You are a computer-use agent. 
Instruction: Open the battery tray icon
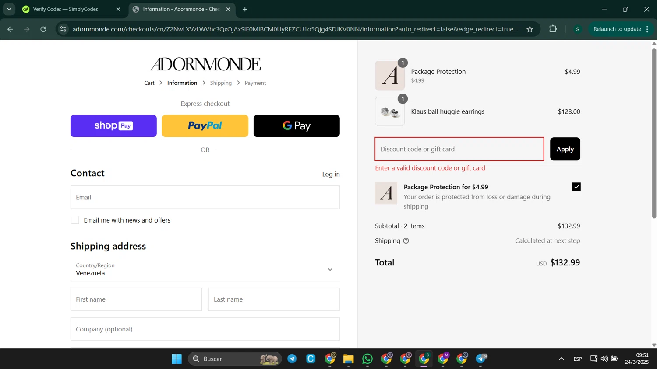click(x=615, y=359)
